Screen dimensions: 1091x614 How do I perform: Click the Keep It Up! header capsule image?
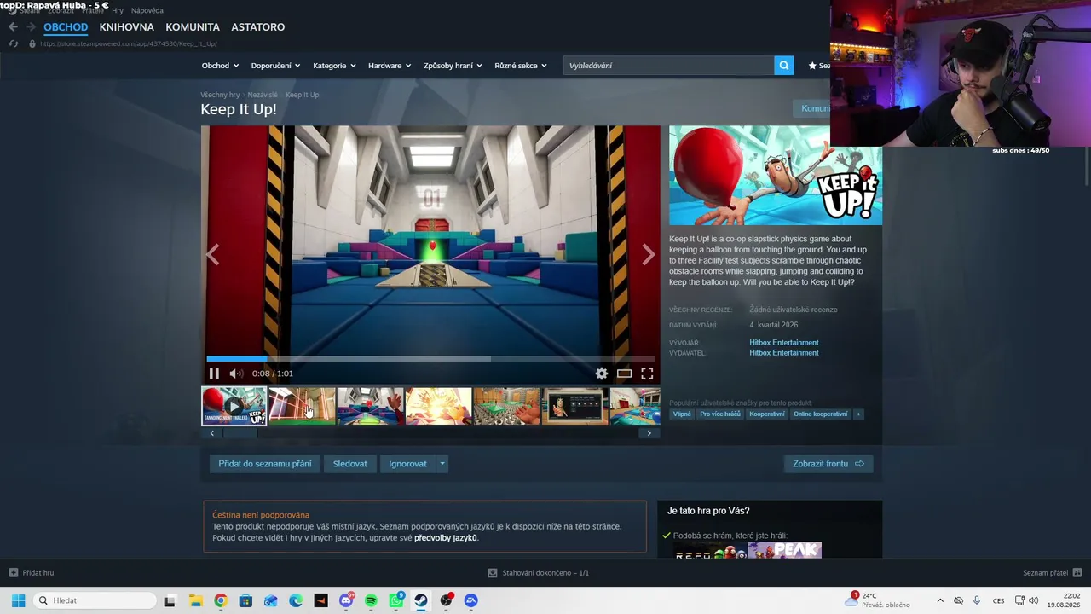tap(776, 176)
